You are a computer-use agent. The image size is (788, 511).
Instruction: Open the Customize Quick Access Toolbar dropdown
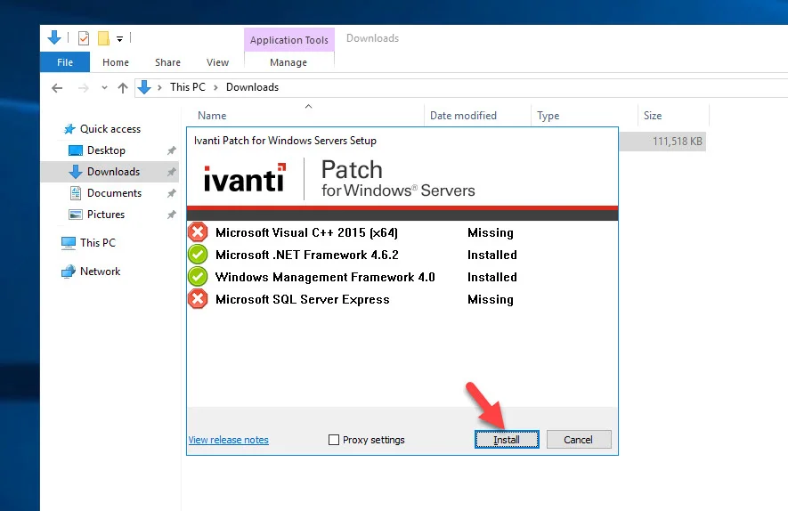pos(119,38)
